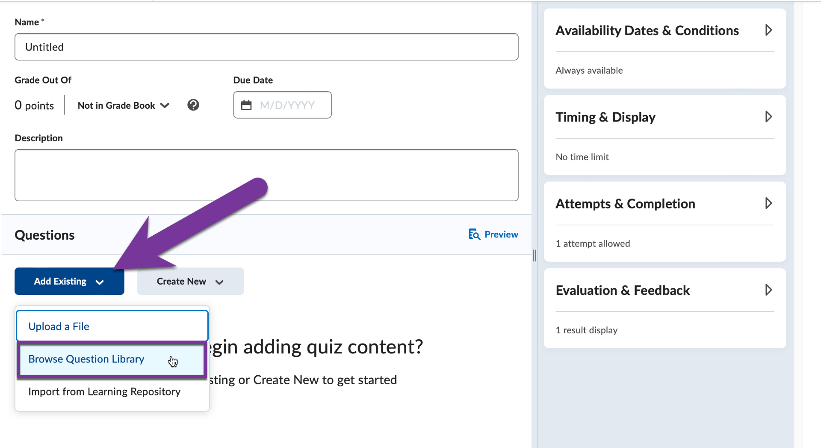Click the Untitled quiz name field
The height and width of the screenshot is (448, 821).
click(266, 47)
